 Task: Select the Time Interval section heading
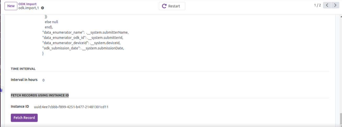[x=23, y=69]
